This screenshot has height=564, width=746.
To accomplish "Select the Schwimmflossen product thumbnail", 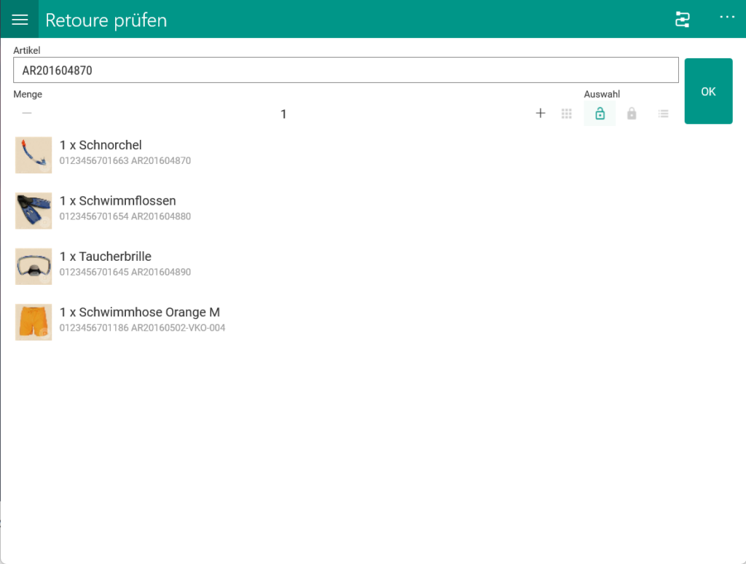I will (34, 211).
